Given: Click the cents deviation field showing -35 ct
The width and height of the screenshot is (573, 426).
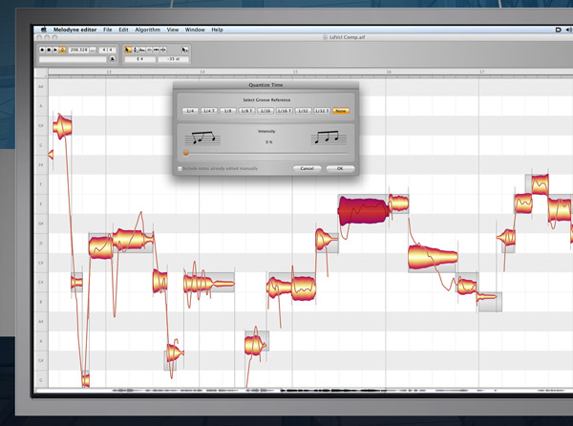Looking at the screenshot, I should 173,59.
